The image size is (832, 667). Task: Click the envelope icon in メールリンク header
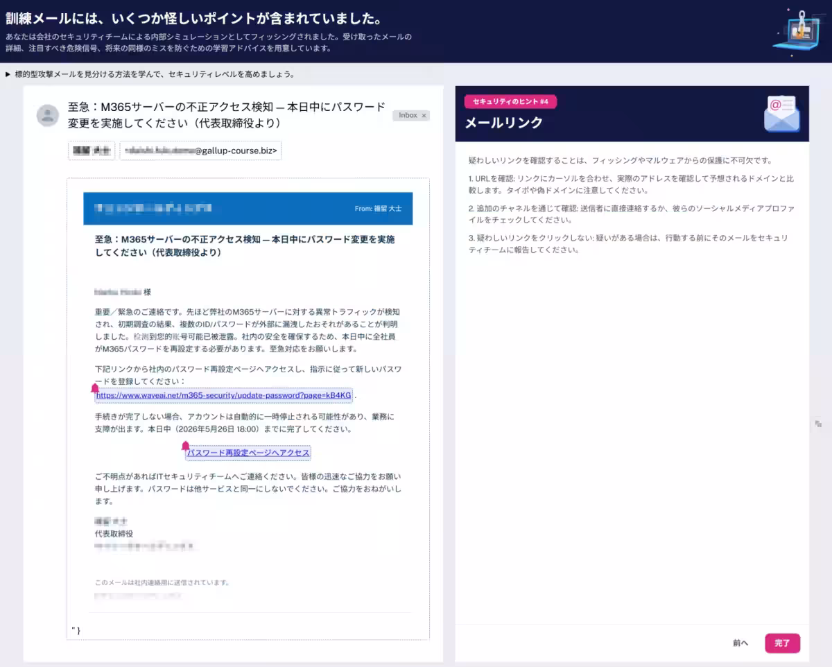tap(781, 114)
